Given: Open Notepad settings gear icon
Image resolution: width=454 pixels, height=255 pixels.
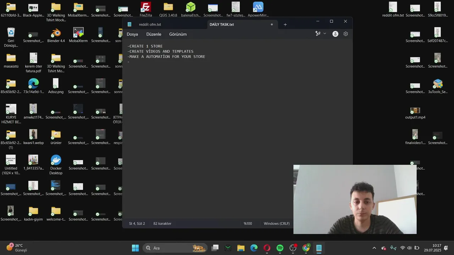Looking at the screenshot, I should [345, 34].
